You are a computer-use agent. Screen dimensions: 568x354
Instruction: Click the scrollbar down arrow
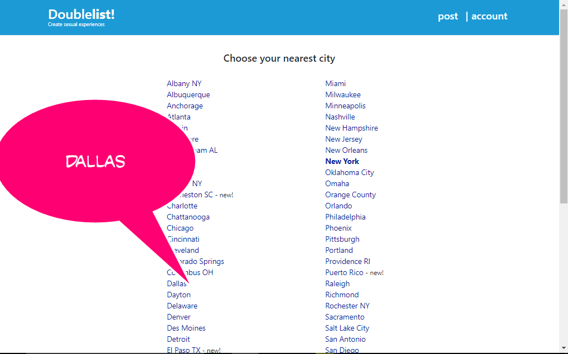tap(564, 349)
